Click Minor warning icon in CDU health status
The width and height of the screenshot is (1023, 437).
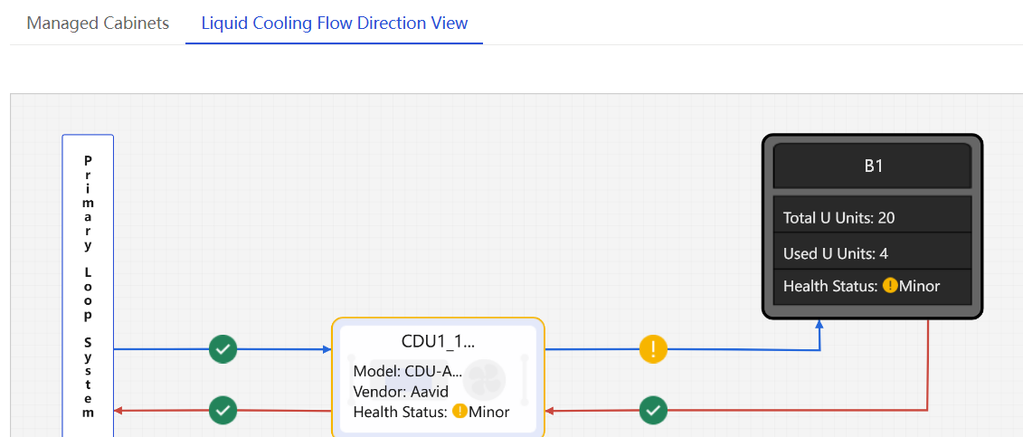click(459, 411)
